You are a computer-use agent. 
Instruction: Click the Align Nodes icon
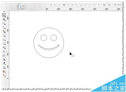click(x=89, y=5)
